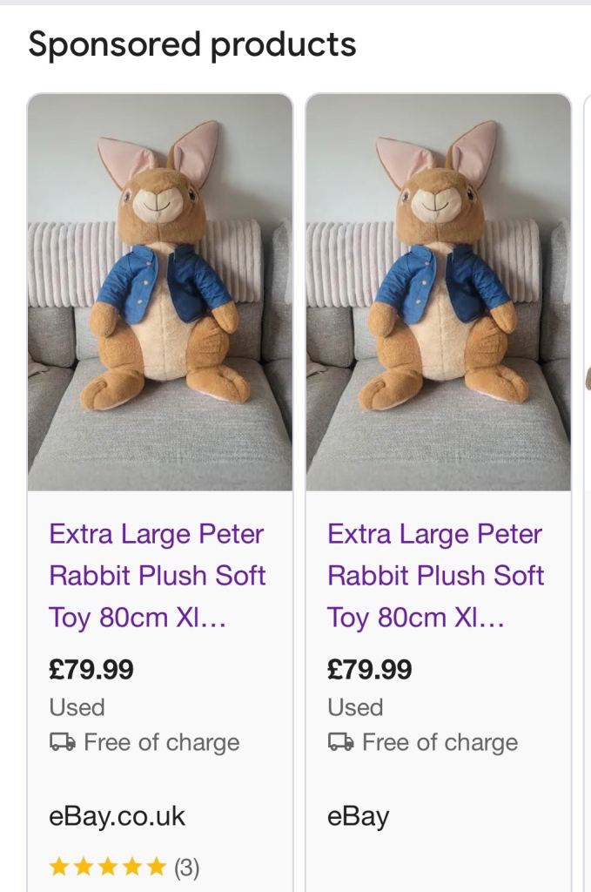The image size is (591, 892).
Task: Open the second Extra Large Peter Rabbit title
Action: point(436,576)
